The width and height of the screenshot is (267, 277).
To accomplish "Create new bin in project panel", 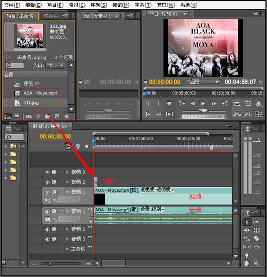I will (x=48, y=116).
